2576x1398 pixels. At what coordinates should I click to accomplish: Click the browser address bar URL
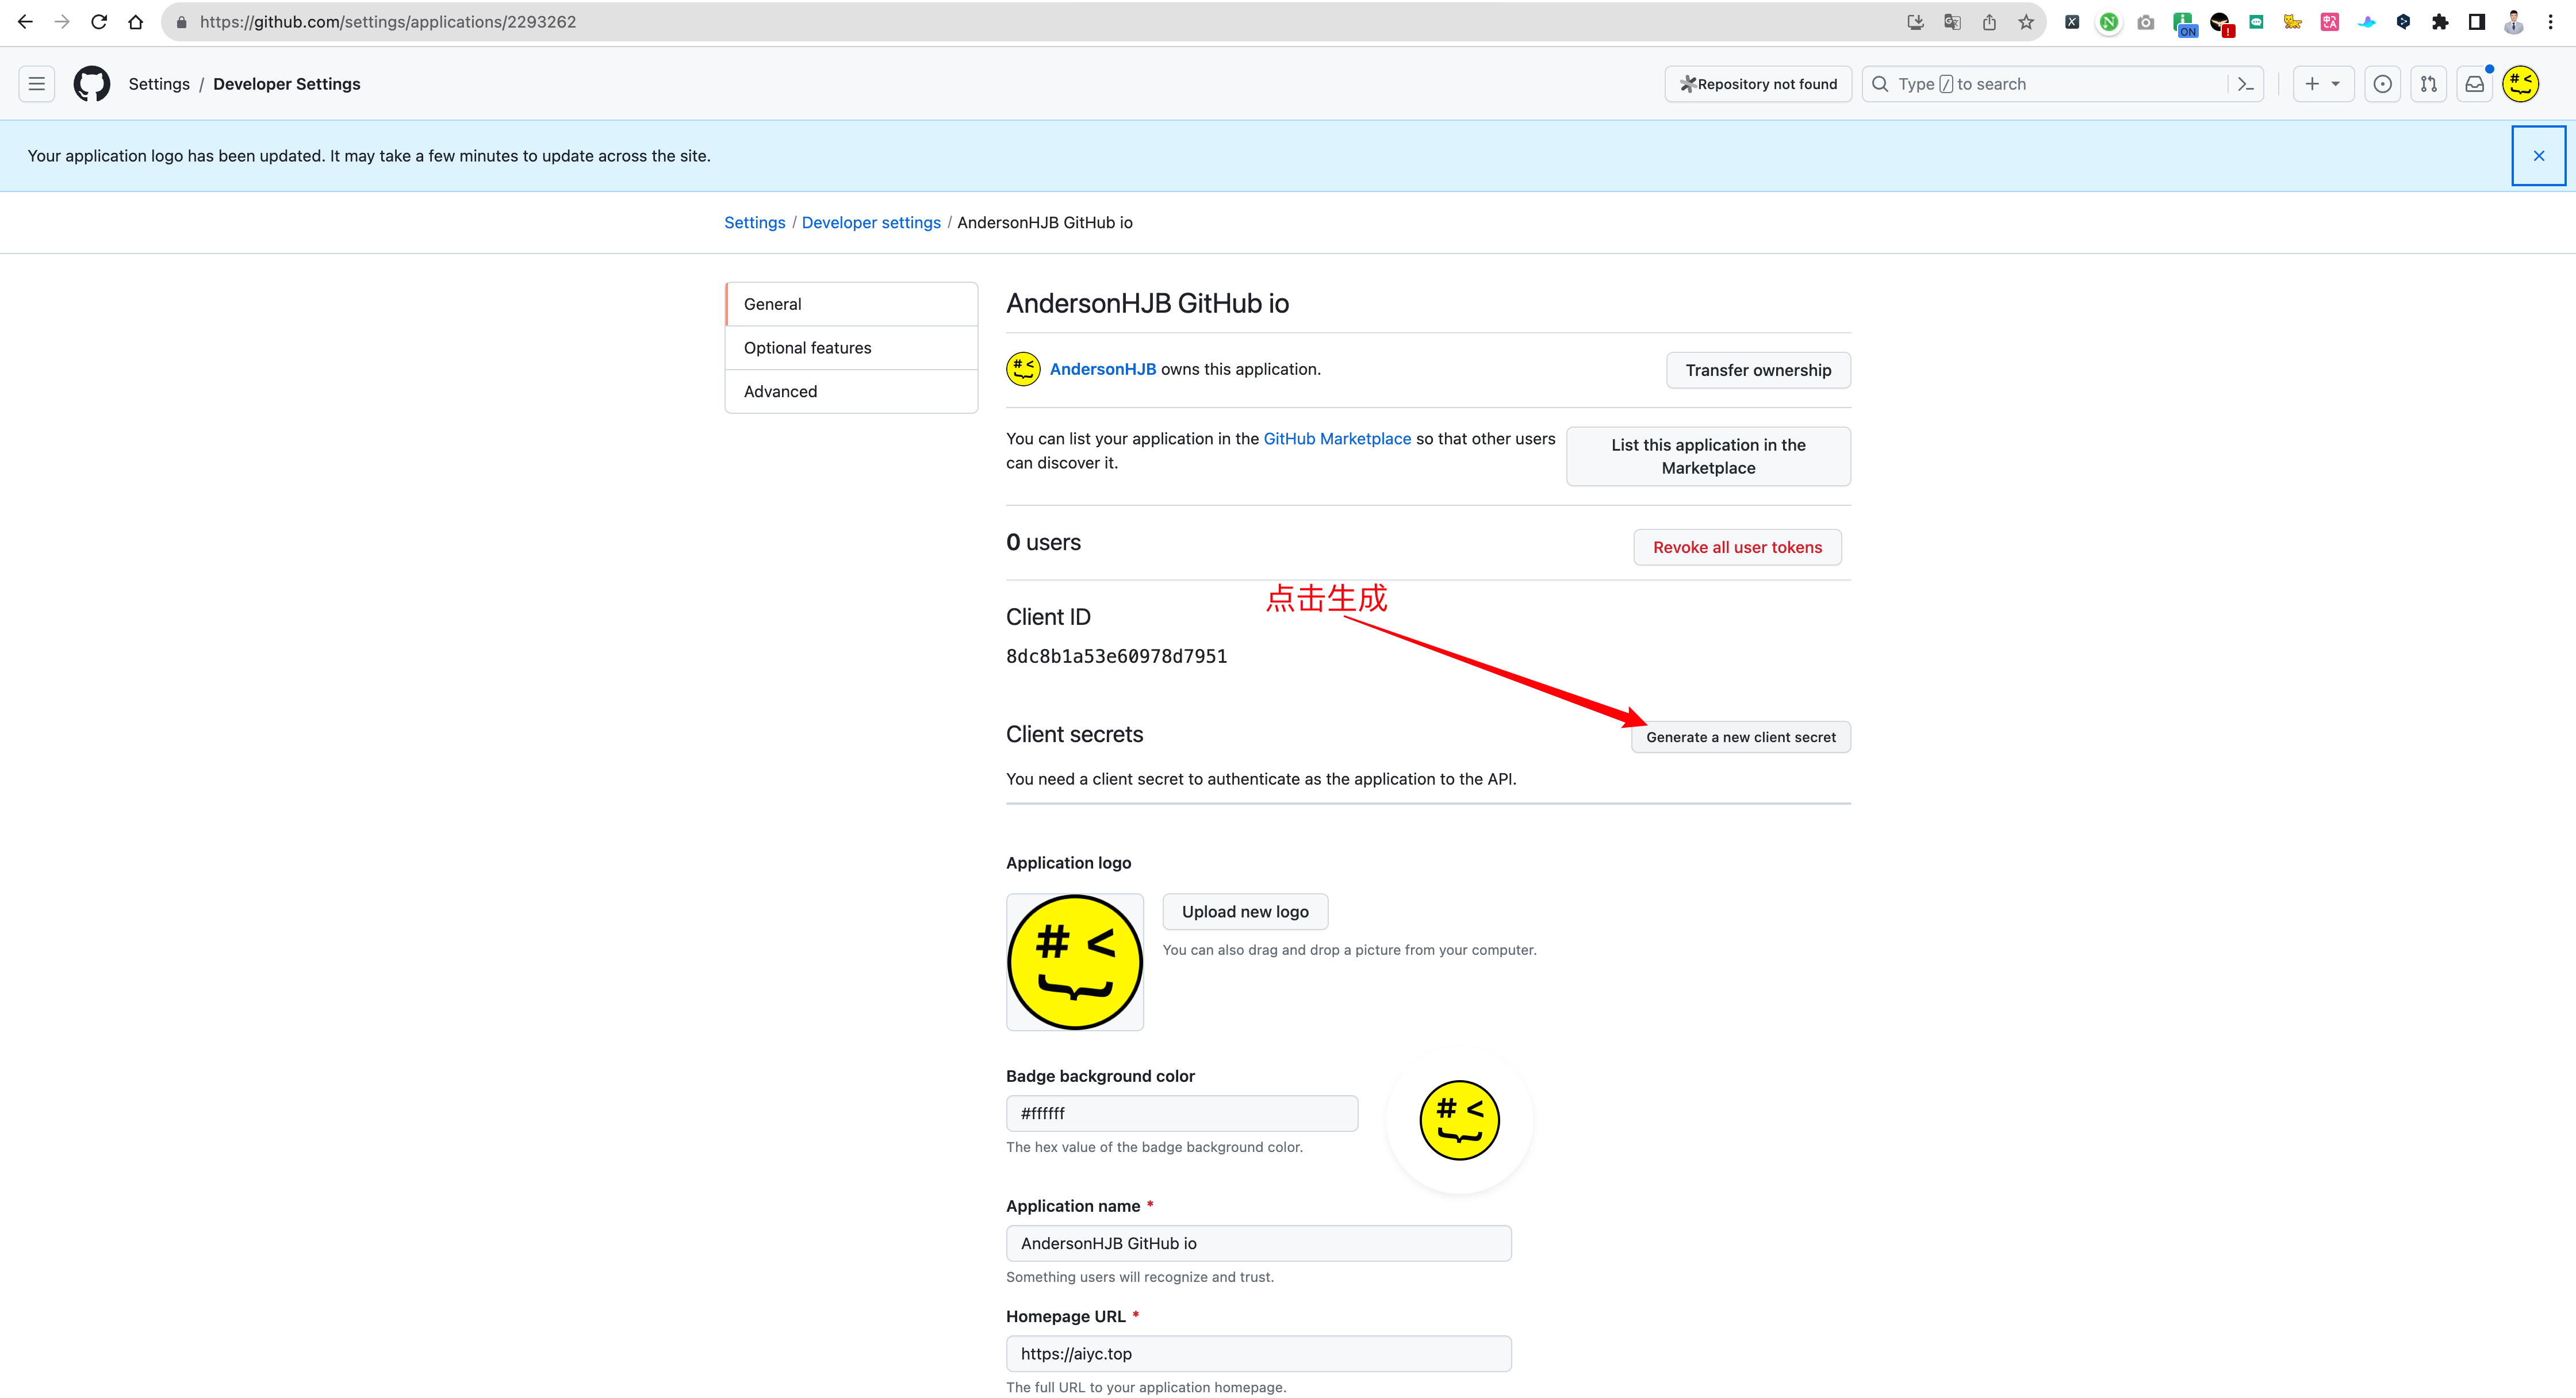click(x=388, y=22)
